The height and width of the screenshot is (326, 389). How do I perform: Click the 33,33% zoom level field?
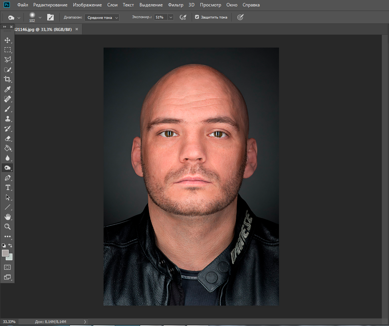click(9, 321)
